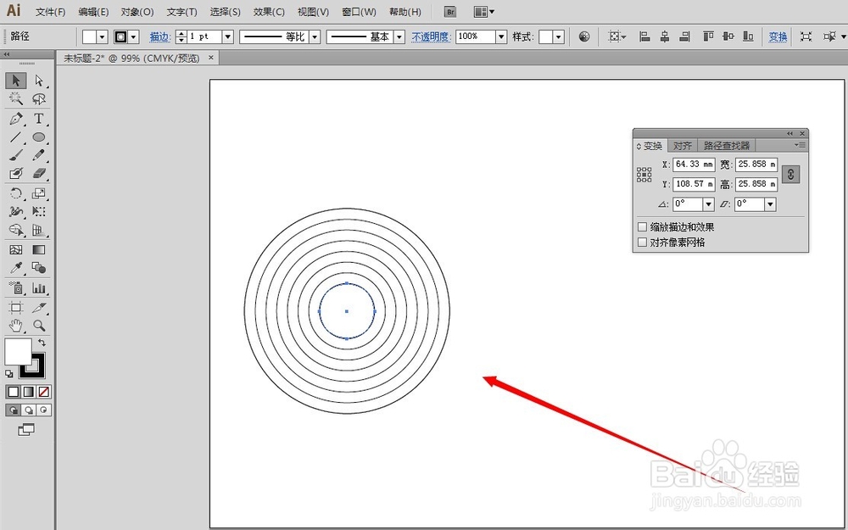848x530 pixels.
Task: Select the Pen tool
Action: point(15,119)
